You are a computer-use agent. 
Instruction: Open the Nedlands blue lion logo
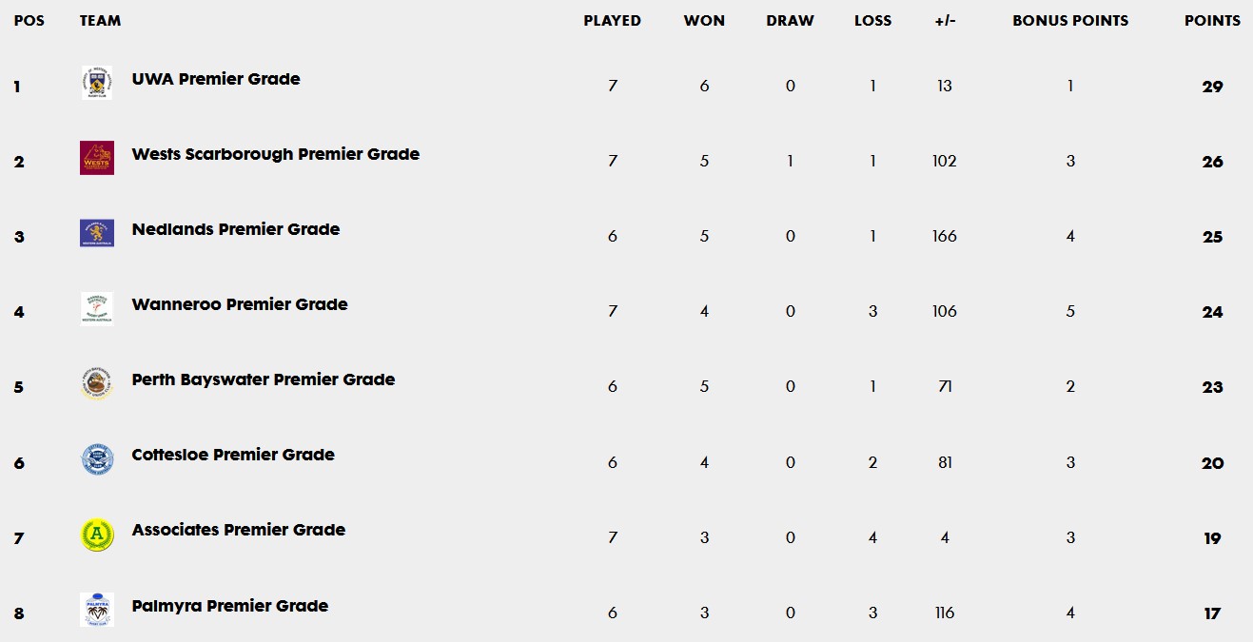click(x=97, y=233)
